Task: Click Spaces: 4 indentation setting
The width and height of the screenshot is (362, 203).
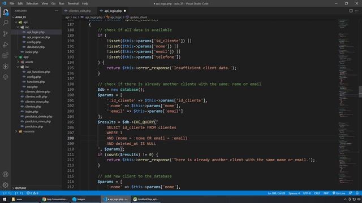Action: [x=294, y=193]
